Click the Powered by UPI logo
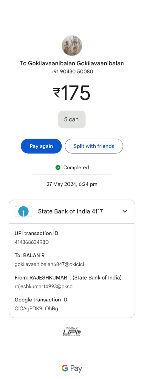This screenshot has width=144, height=379. pyautogui.click(x=72, y=331)
